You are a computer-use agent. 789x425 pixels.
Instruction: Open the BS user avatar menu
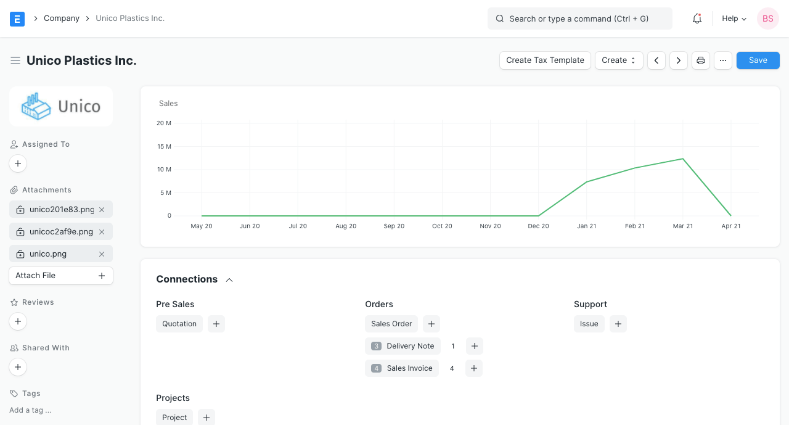click(x=768, y=19)
